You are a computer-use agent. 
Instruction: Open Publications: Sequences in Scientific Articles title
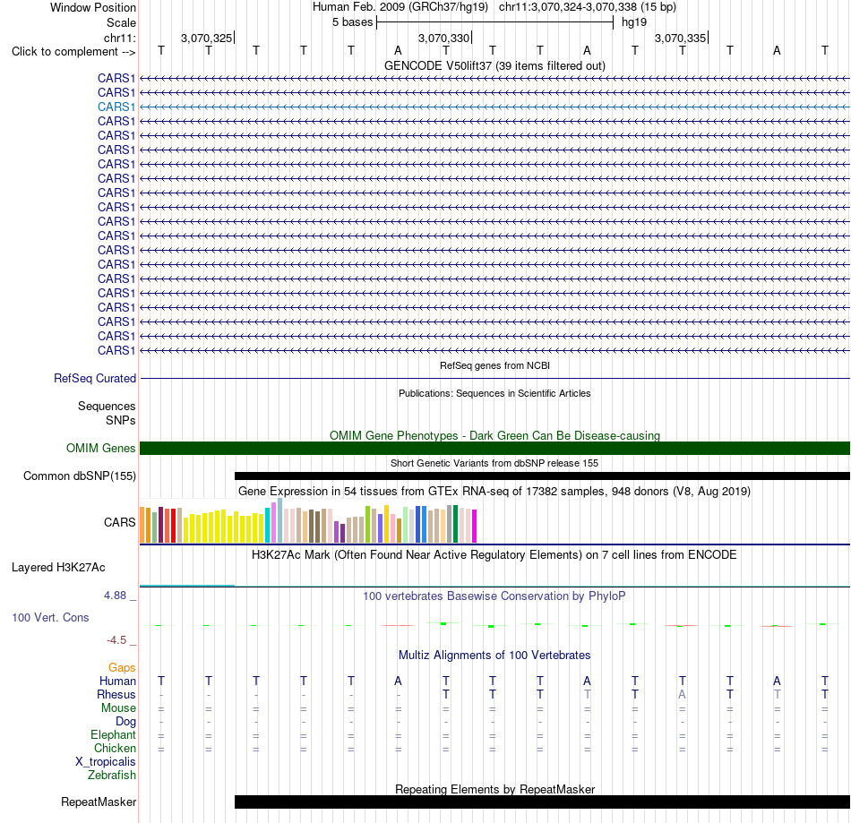click(494, 393)
